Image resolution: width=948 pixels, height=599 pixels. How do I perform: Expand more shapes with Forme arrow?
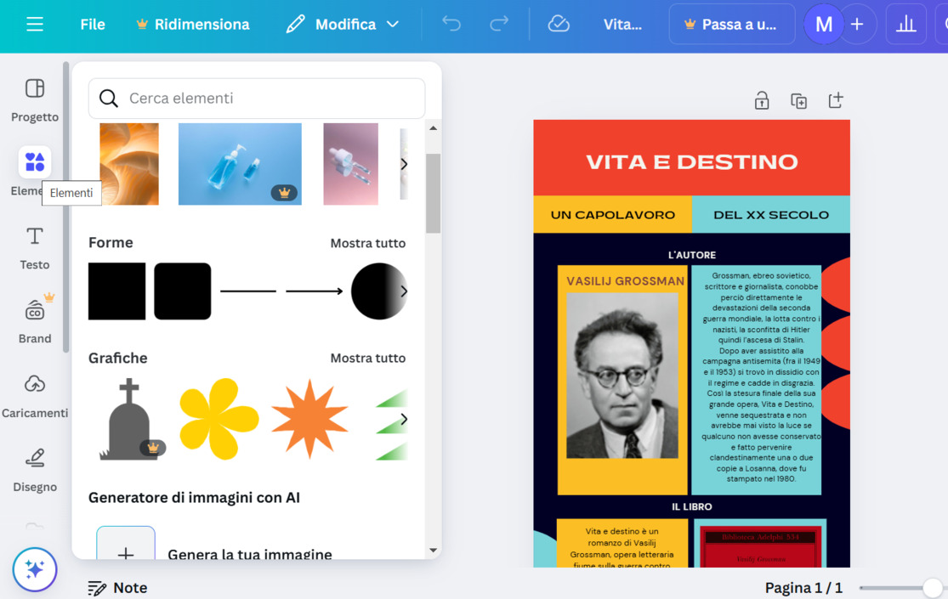[x=404, y=291]
